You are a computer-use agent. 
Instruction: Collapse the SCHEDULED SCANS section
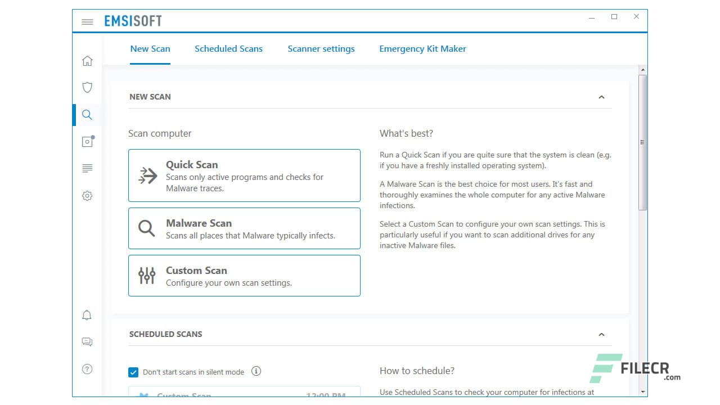(602, 334)
